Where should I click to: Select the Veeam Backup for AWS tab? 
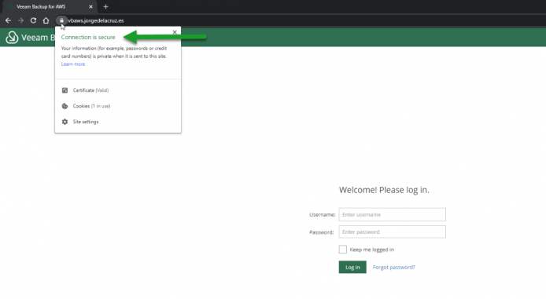pos(48,6)
